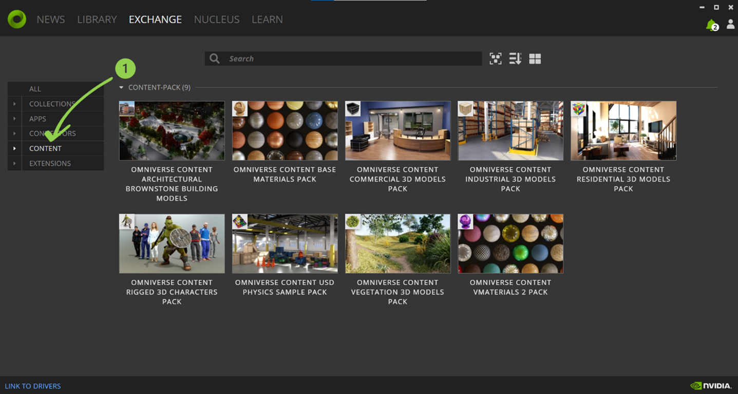738x394 pixels.
Task: Click 'OMNIVERSE CONTENT RESIDENTIAL 3D MODELS PACK' title
Action: [623, 179]
